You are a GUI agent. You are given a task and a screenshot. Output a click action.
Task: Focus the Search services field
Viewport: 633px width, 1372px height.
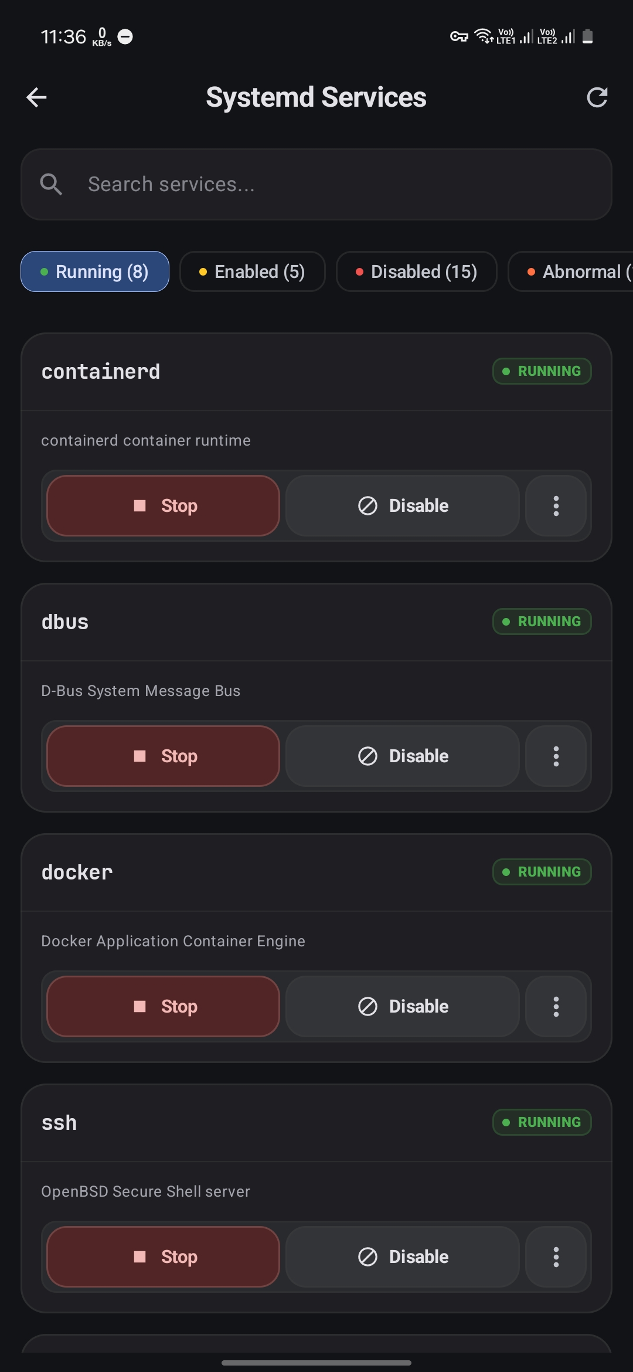pyautogui.click(x=316, y=184)
